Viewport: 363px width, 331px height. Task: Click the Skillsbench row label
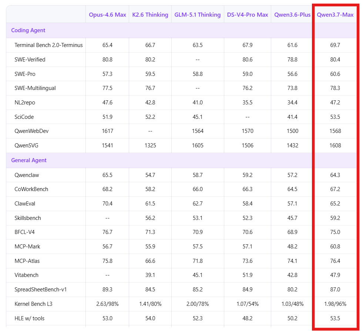(x=27, y=218)
